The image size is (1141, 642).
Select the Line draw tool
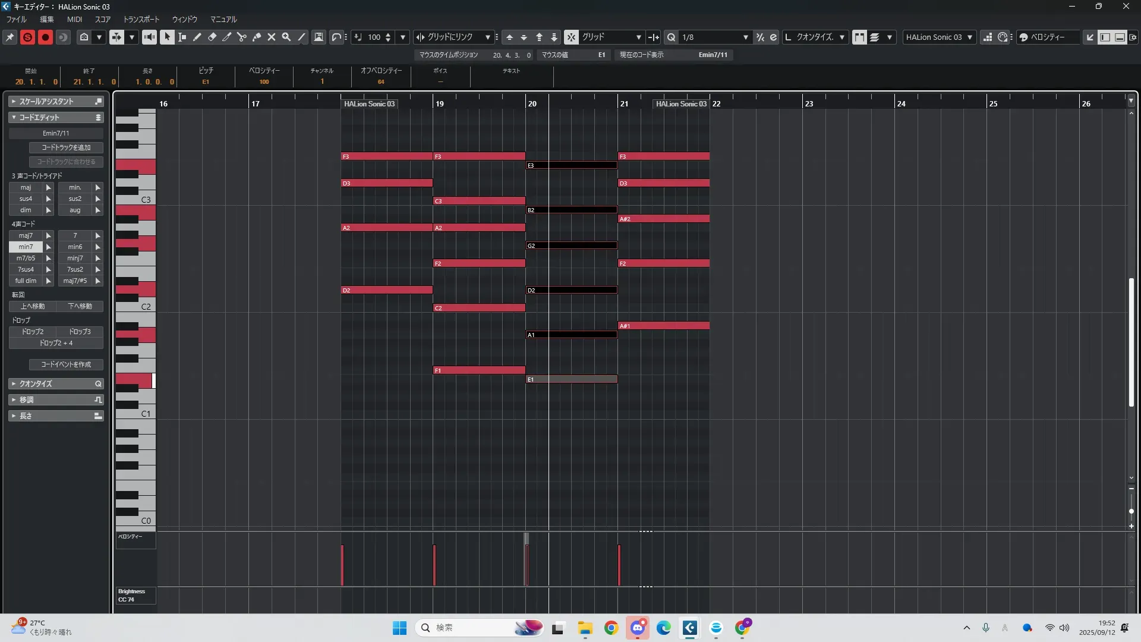(302, 37)
